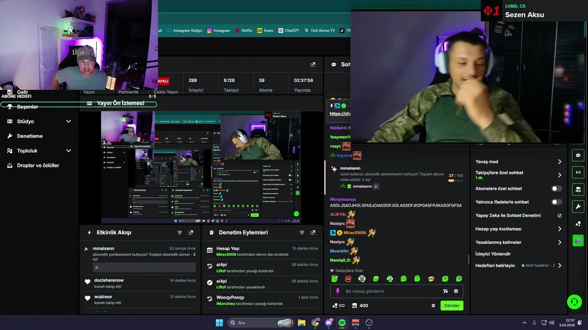The height and width of the screenshot is (330, 588).
Task: Open the camera/stream icon in right rail
Action: click(x=578, y=189)
